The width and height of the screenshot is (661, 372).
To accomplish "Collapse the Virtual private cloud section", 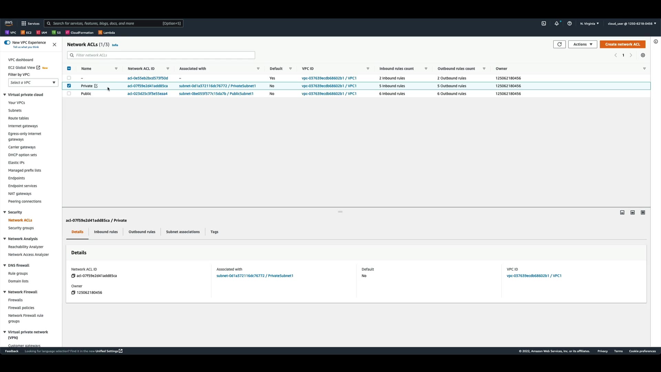I will [5, 95].
